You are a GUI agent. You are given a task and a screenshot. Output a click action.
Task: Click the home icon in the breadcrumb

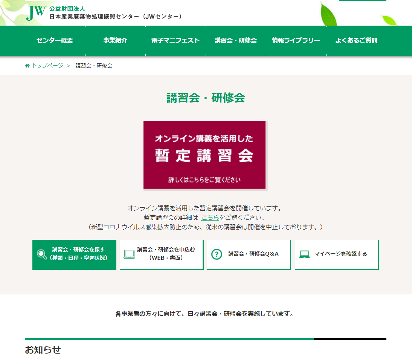(27, 66)
